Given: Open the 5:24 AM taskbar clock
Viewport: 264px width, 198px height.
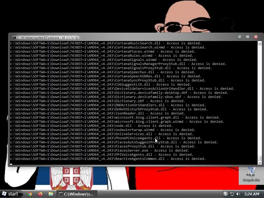Looking at the screenshot, I should pyautogui.click(x=252, y=194).
